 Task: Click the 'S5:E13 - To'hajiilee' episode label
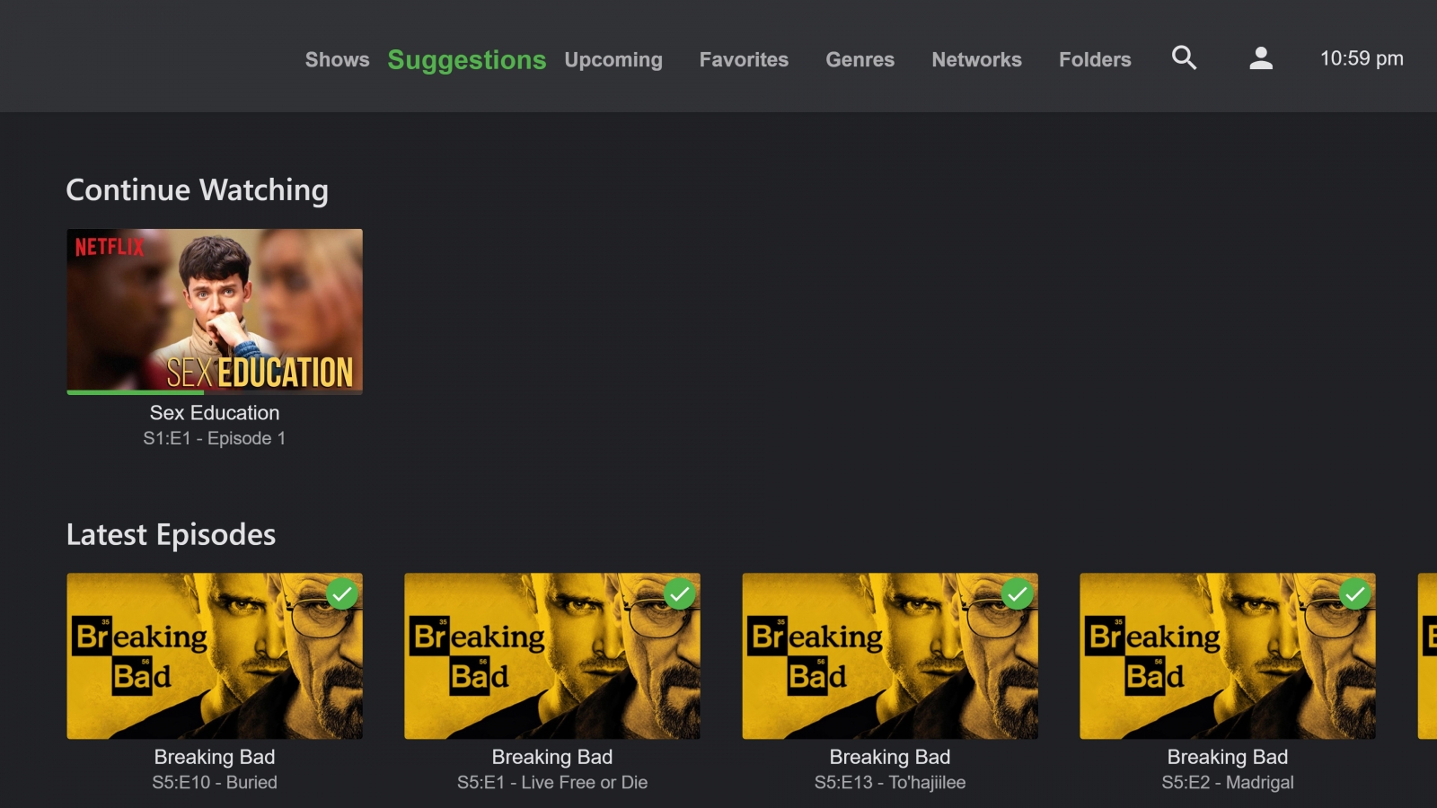(x=890, y=782)
